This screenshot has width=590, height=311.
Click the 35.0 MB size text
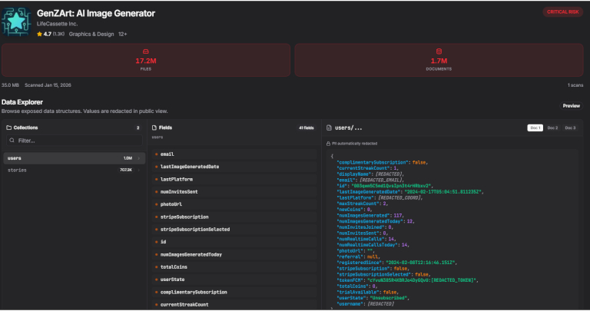(x=10, y=85)
